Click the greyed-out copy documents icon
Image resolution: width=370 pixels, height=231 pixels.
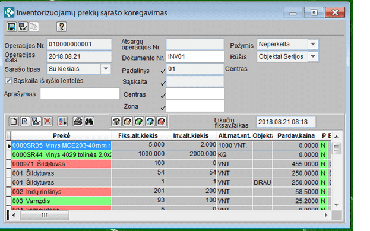[x=34, y=27]
